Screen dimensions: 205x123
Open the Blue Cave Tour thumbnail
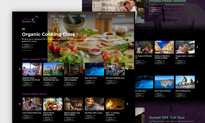click(94, 69)
